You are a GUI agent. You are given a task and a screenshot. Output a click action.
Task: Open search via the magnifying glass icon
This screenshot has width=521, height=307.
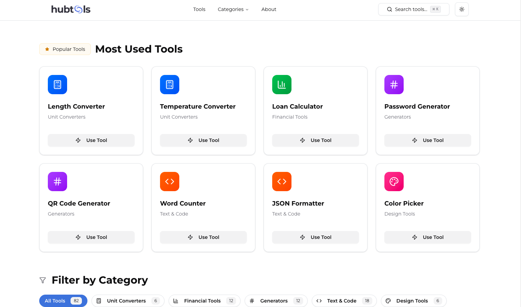(389, 9)
